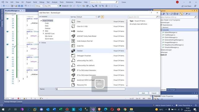The image size is (199, 112).
Task: Open File Explorer from the taskbar
Action: 131,109
